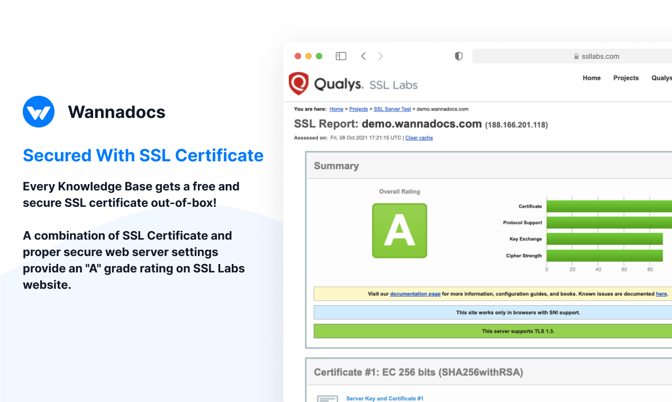This screenshot has width=672, height=402.
Task: Click the Summary section heading
Action: click(337, 166)
